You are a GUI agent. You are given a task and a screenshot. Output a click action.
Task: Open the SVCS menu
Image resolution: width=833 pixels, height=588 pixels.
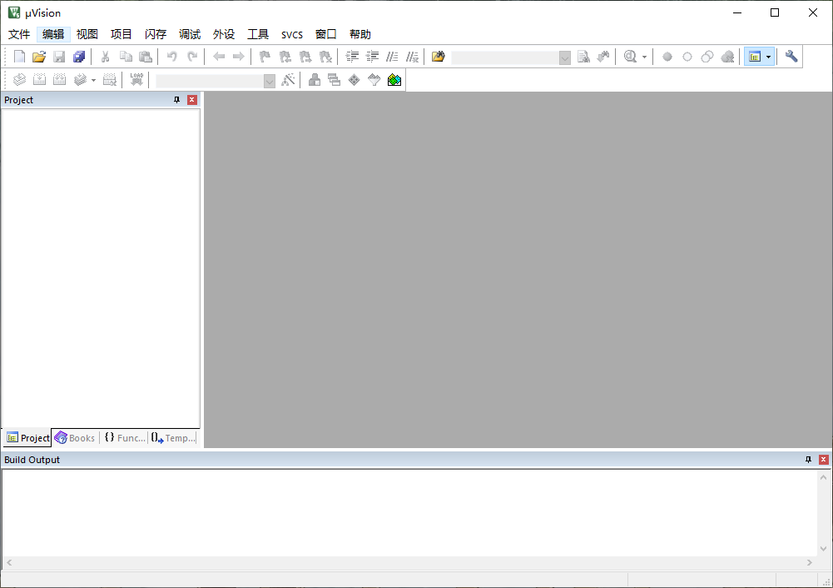(x=291, y=34)
